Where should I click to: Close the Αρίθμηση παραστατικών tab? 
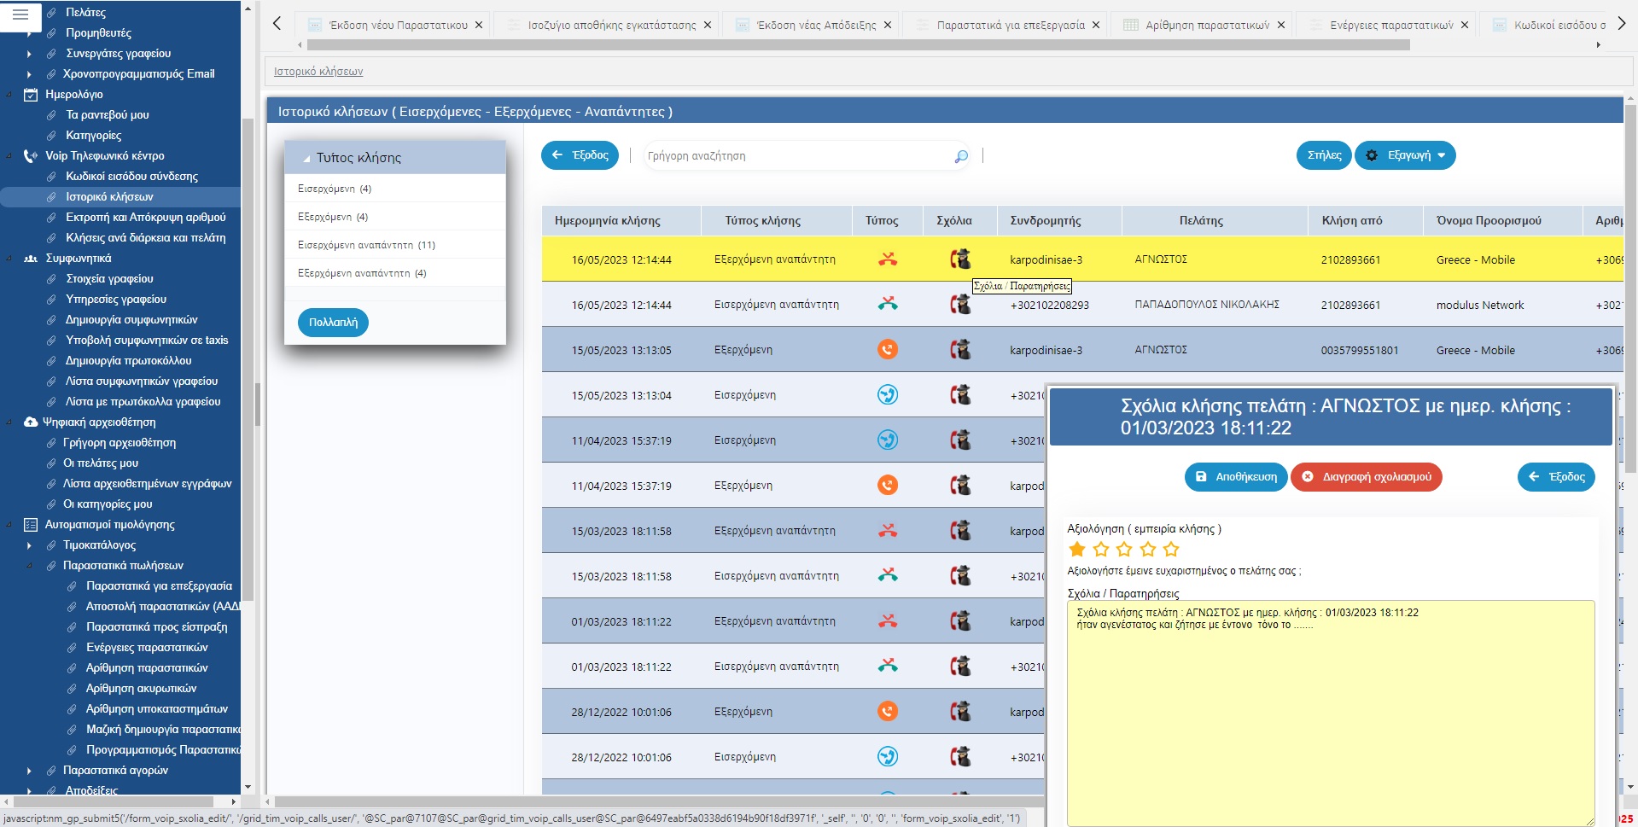[x=1281, y=25]
